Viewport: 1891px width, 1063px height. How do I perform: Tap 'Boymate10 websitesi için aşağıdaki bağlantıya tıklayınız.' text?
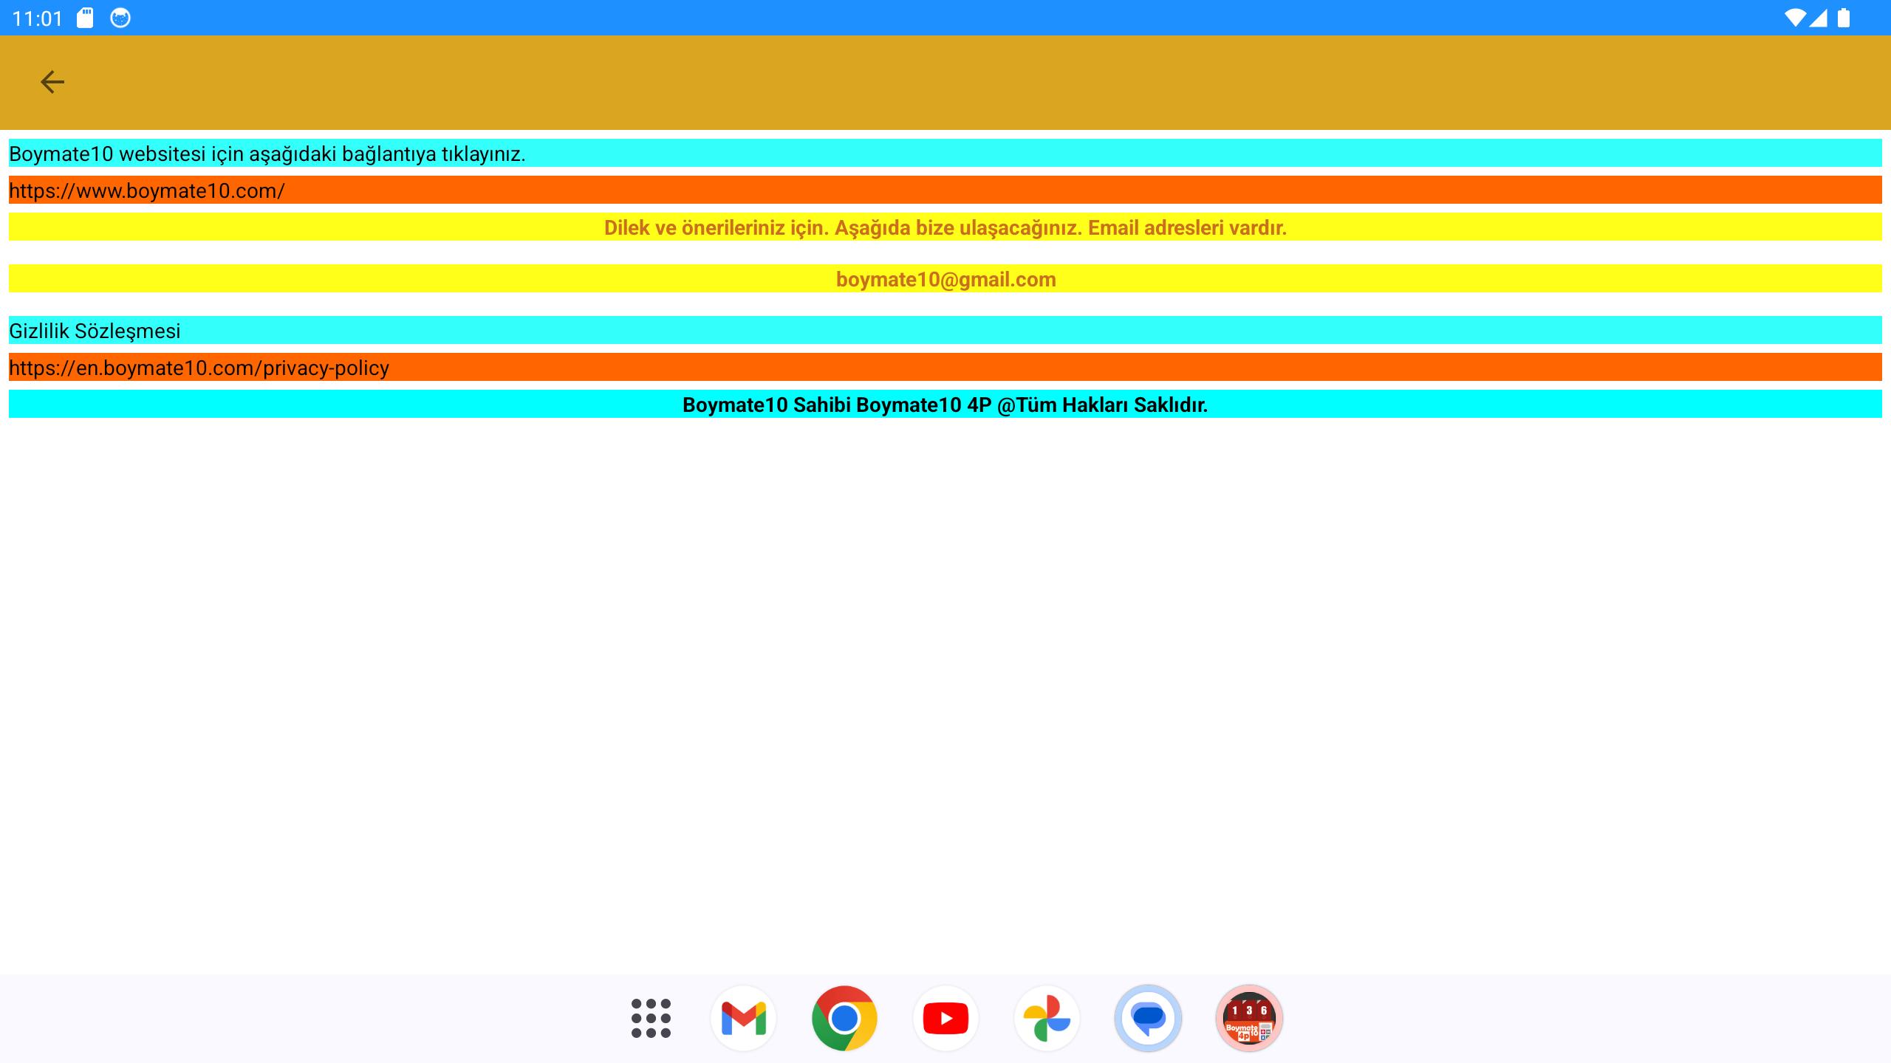(945, 153)
